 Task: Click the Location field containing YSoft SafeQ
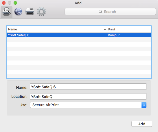(88, 96)
